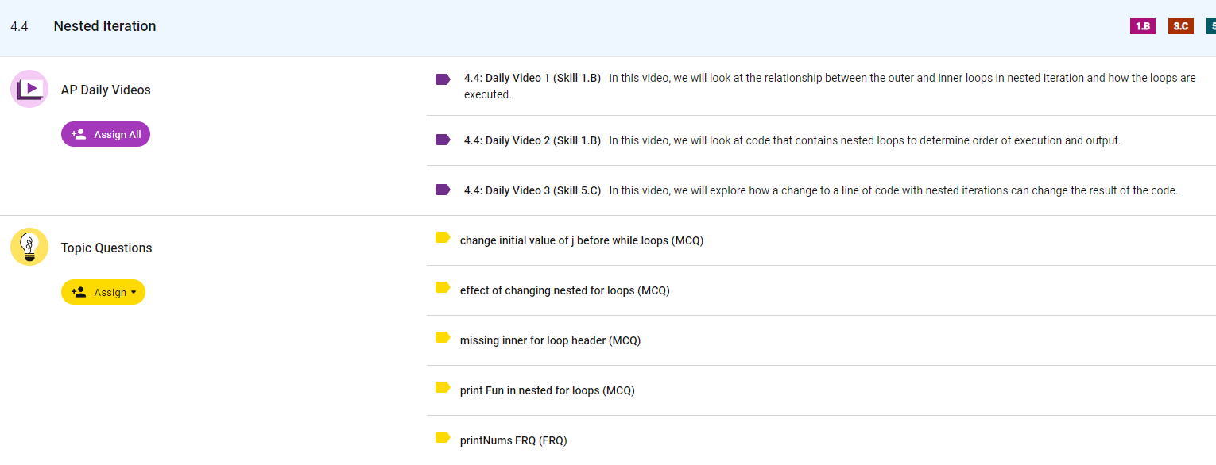Open 4.4 Daily Video 2 link

tap(532, 140)
